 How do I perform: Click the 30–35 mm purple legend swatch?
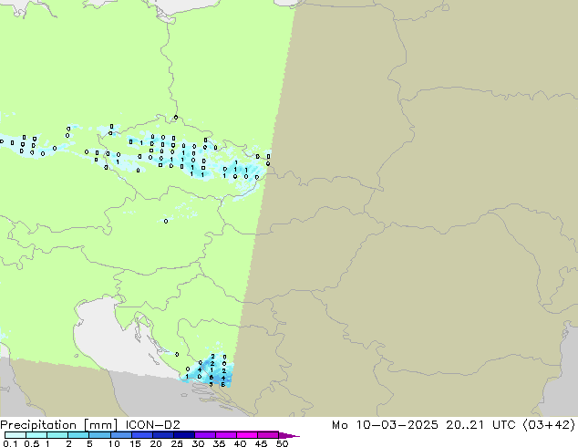pyautogui.click(x=204, y=435)
